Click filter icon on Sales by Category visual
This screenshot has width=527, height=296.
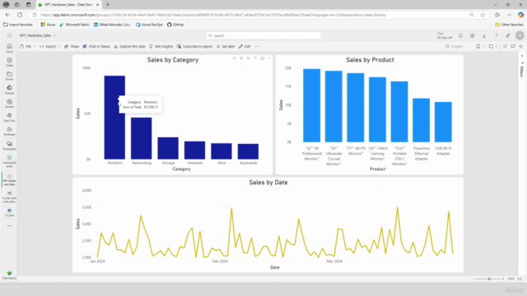(255, 58)
